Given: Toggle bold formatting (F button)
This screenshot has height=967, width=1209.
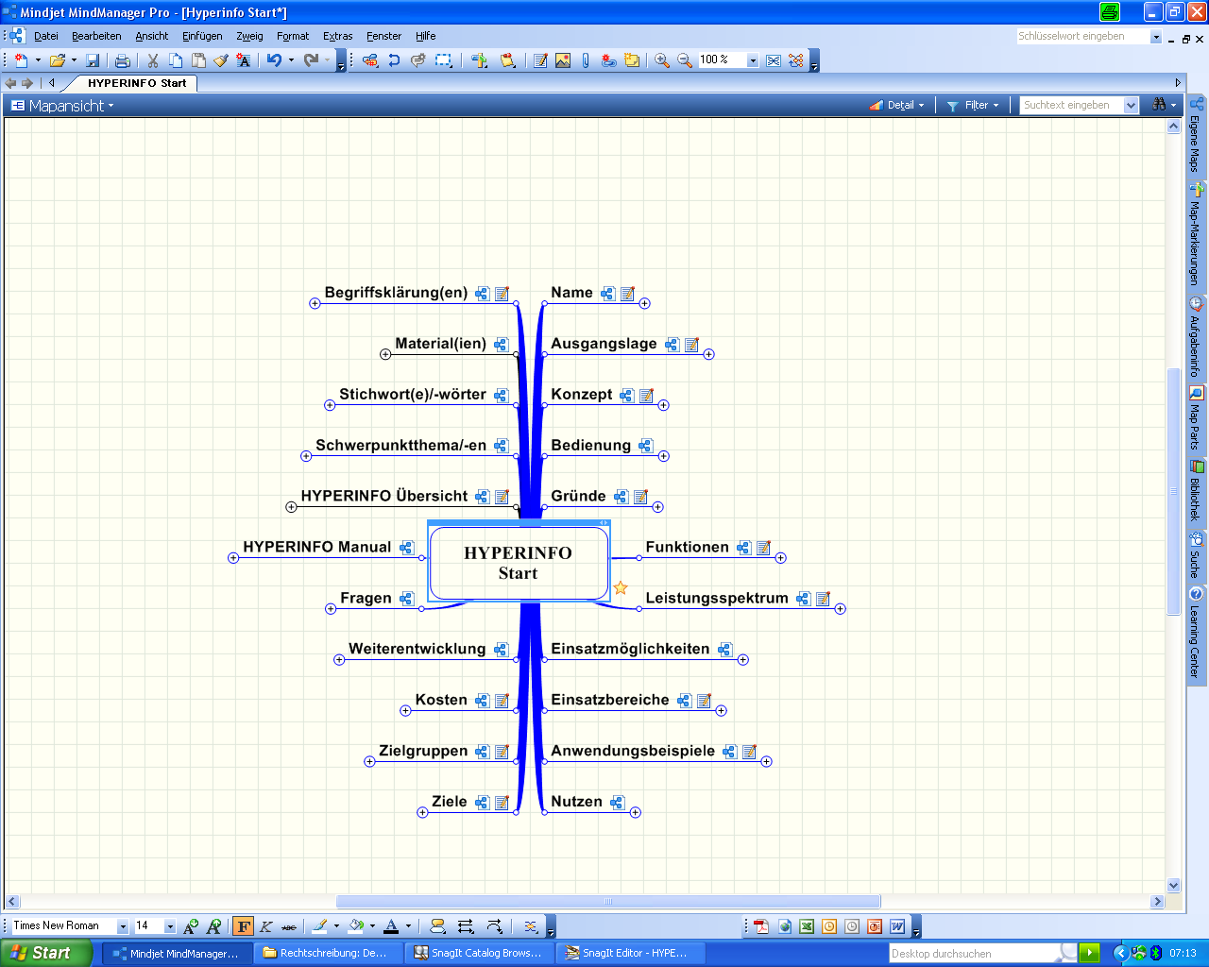Looking at the screenshot, I should point(244,926).
